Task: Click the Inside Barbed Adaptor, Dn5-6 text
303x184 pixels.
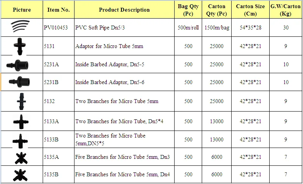Action: click(108, 82)
